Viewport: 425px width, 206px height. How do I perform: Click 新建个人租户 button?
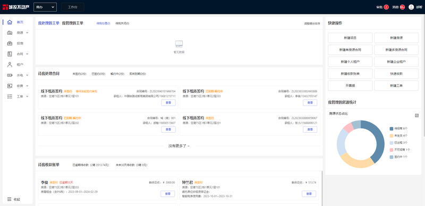[x=350, y=62]
